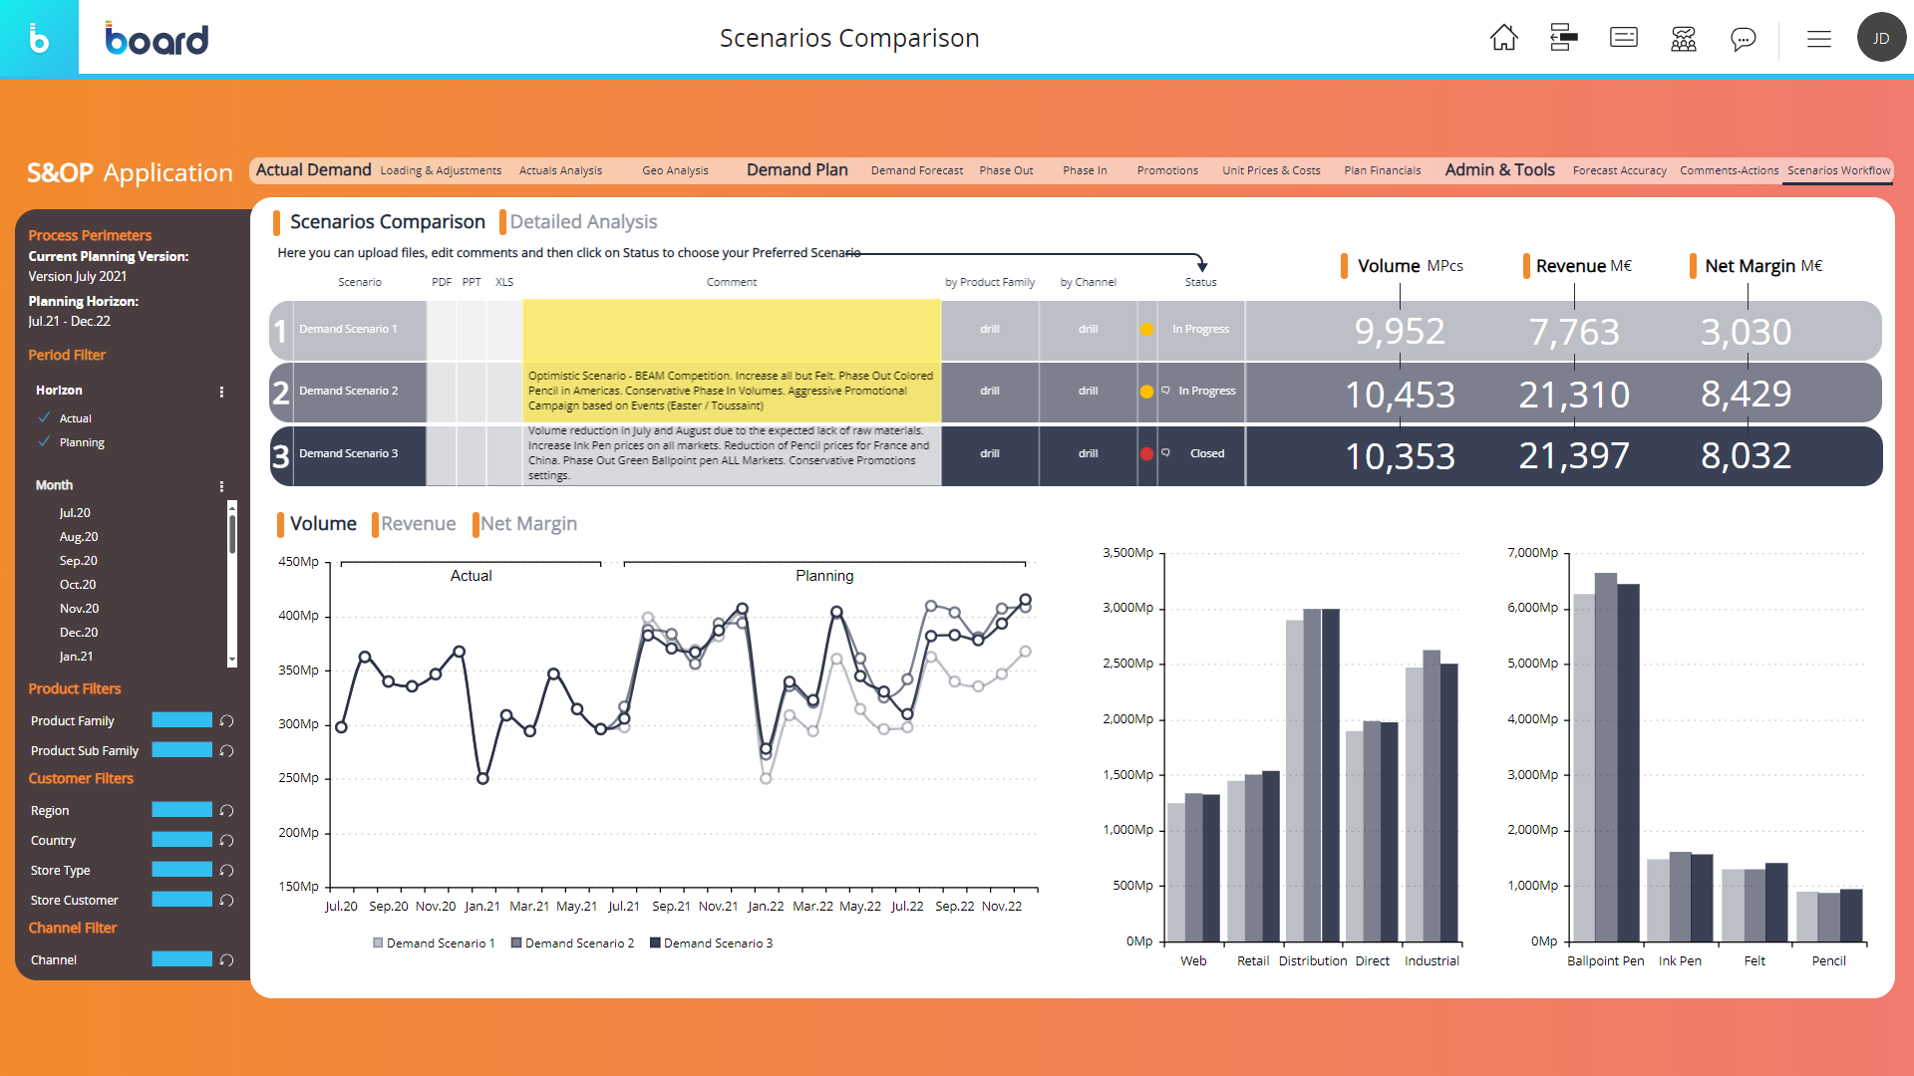Image resolution: width=1914 pixels, height=1076 pixels.
Task: Expand the Horizon period filter
Action: [x=221, y=392]
